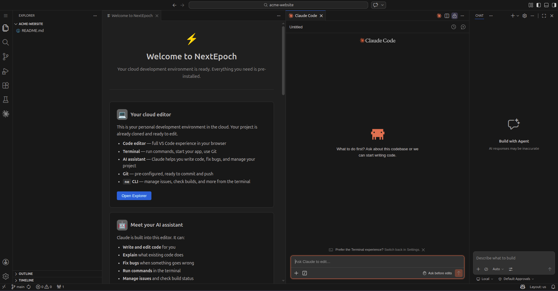Click the orange Claude spark icon in editor toolbar
This screenshot has width=558, height=291.
pyautogui.click(x=439, y=16)
